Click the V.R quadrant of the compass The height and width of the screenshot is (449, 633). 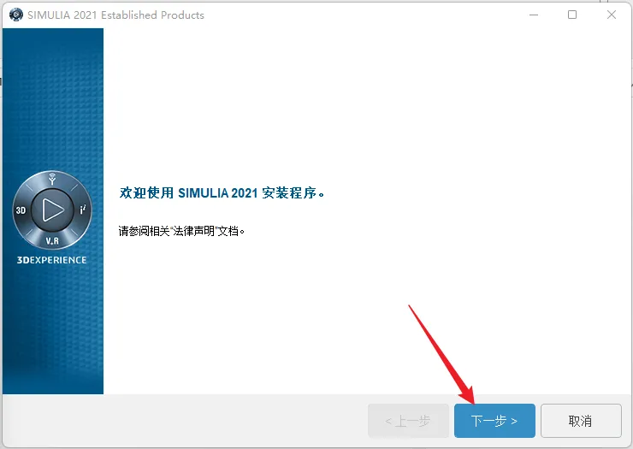click(x=52, y=241)
